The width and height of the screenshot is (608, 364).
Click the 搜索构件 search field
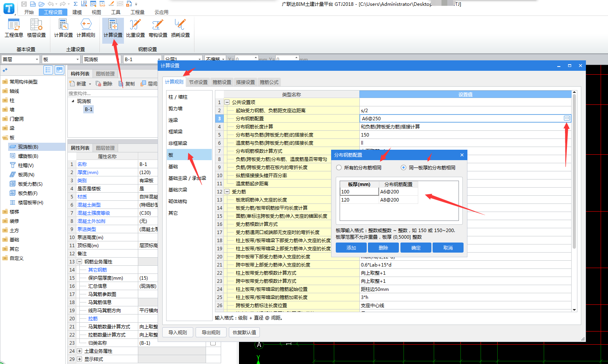pos(112,93)
